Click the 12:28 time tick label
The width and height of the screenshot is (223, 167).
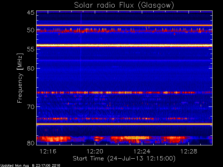189,151
